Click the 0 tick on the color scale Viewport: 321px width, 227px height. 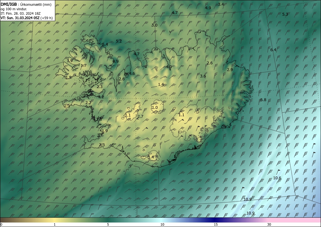click(1, 225)
